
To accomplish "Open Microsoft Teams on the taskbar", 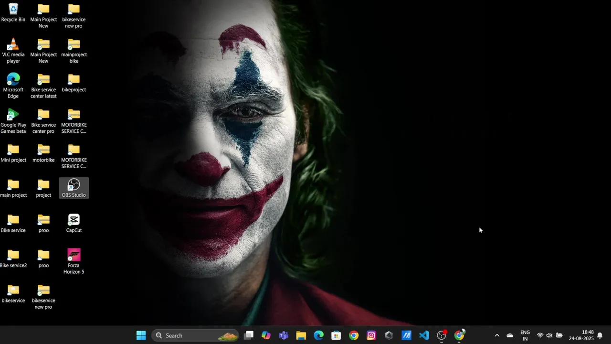I will point(284,335).
